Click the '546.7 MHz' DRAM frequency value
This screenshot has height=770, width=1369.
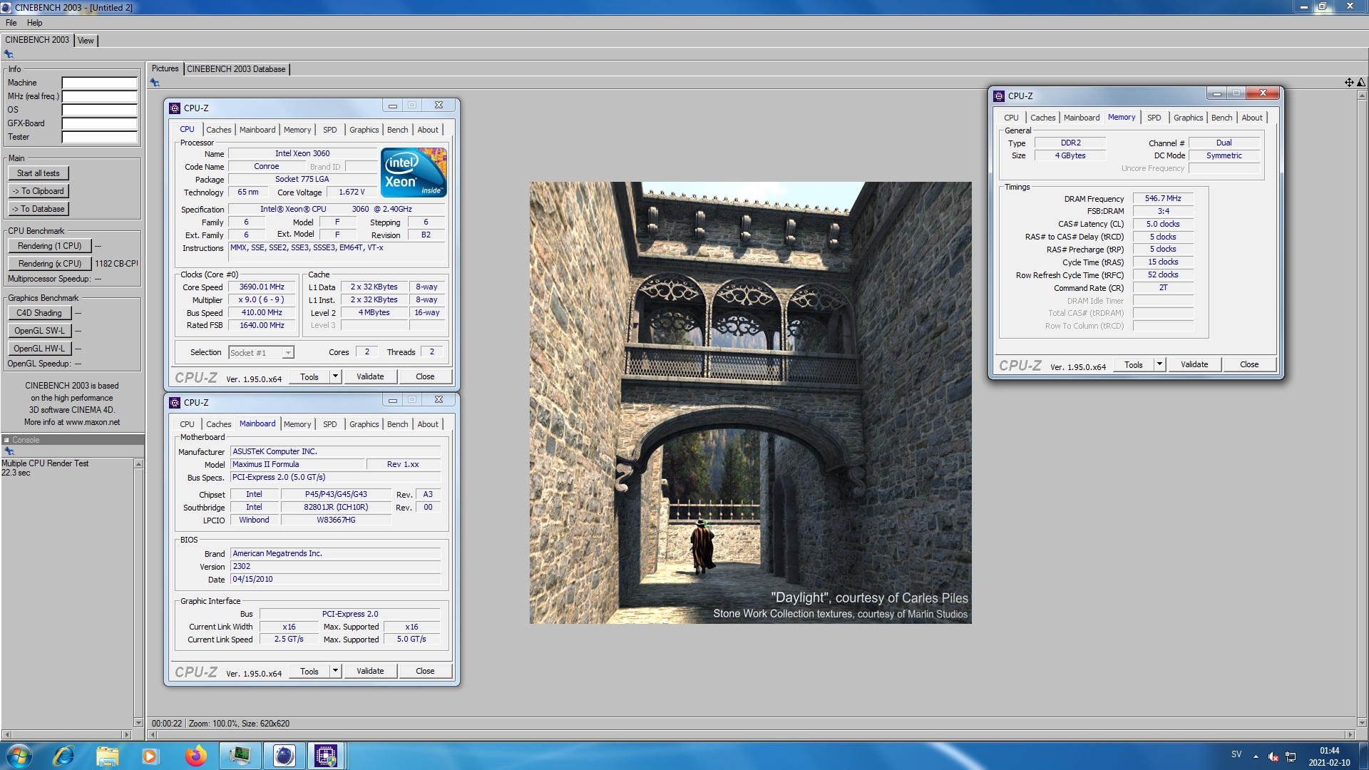1163,198
